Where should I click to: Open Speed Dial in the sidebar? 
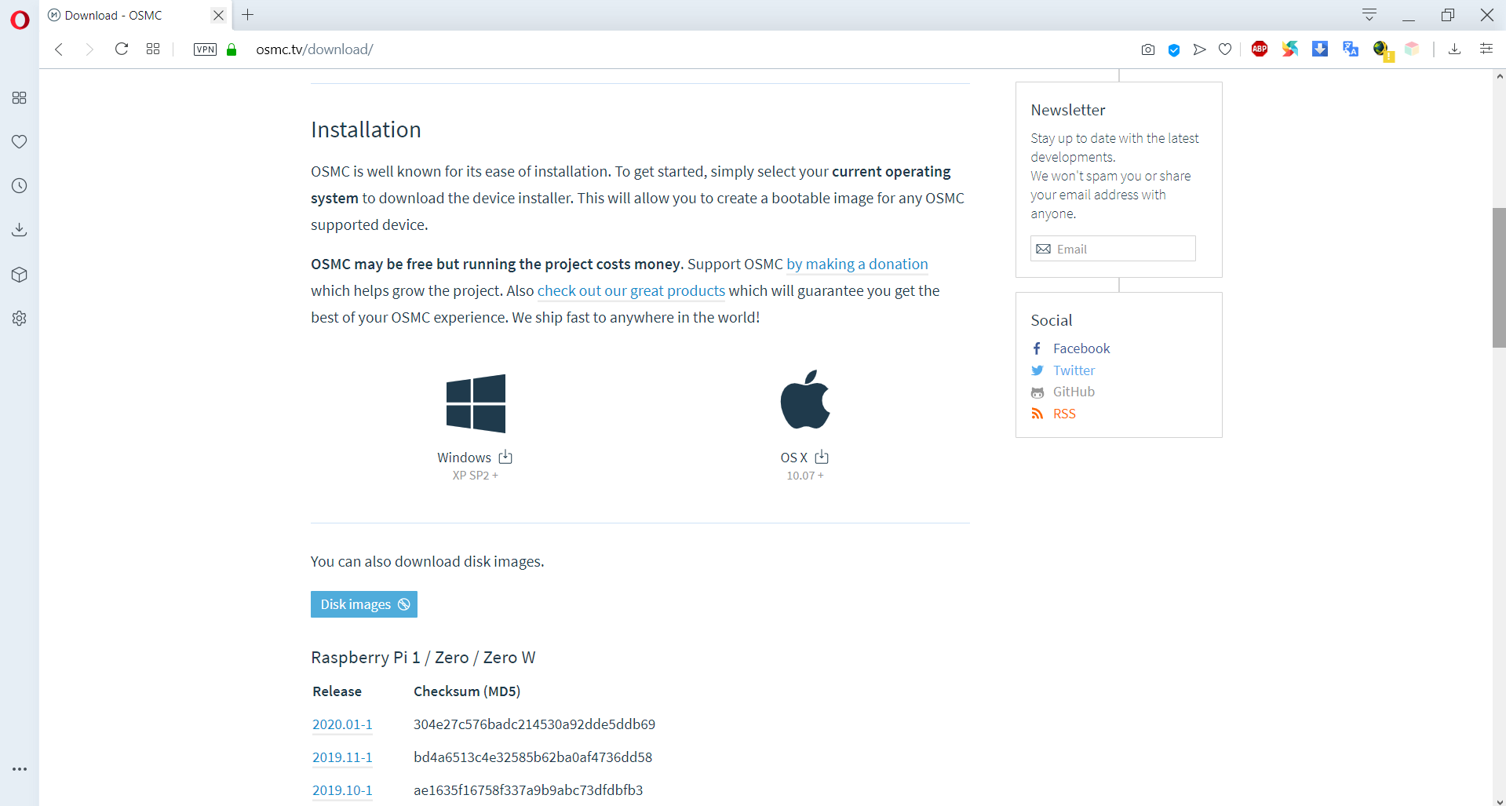click(20, 98)
